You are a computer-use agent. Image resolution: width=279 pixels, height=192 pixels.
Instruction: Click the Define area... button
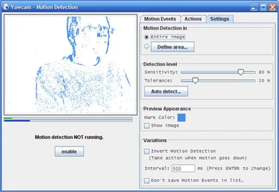click(x=173, y=47)
